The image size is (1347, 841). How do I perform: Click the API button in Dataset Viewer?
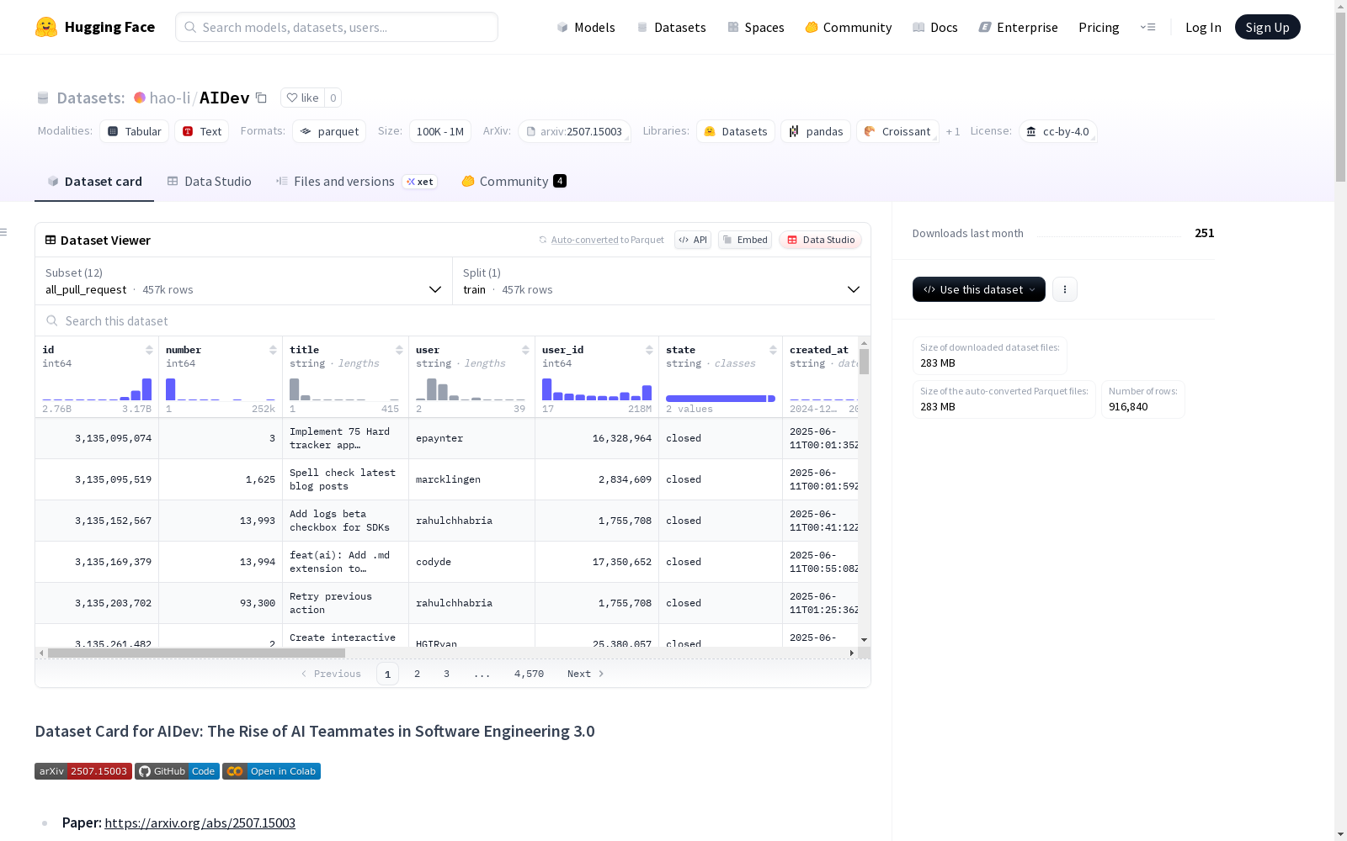click(x=693, y=240)
